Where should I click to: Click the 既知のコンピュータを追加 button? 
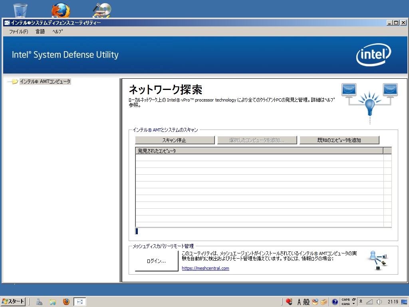tap(339, 140)
